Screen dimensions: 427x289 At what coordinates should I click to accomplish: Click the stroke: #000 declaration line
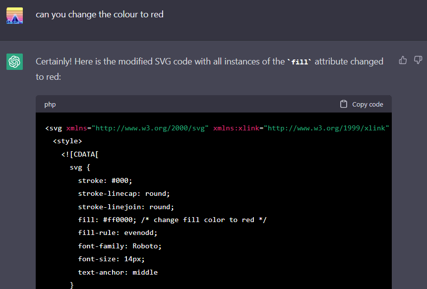click(x=105, y=181)
